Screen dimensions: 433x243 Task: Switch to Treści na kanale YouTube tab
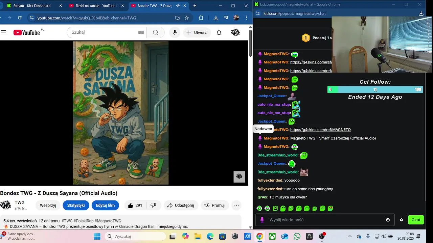click(x=96, y=6)
